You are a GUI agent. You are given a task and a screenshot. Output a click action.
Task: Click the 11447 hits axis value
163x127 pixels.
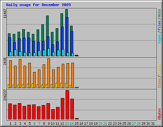pos(5,13)
